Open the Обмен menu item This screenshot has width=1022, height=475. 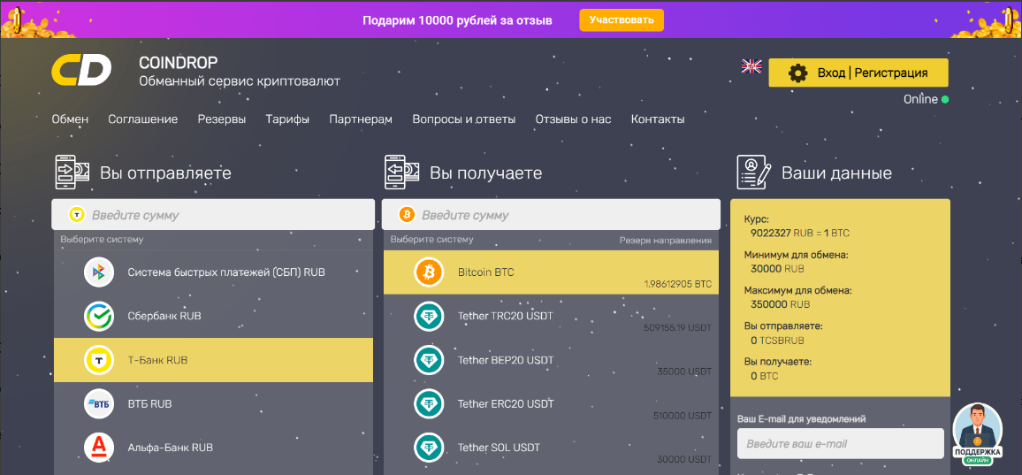point(71,119)
